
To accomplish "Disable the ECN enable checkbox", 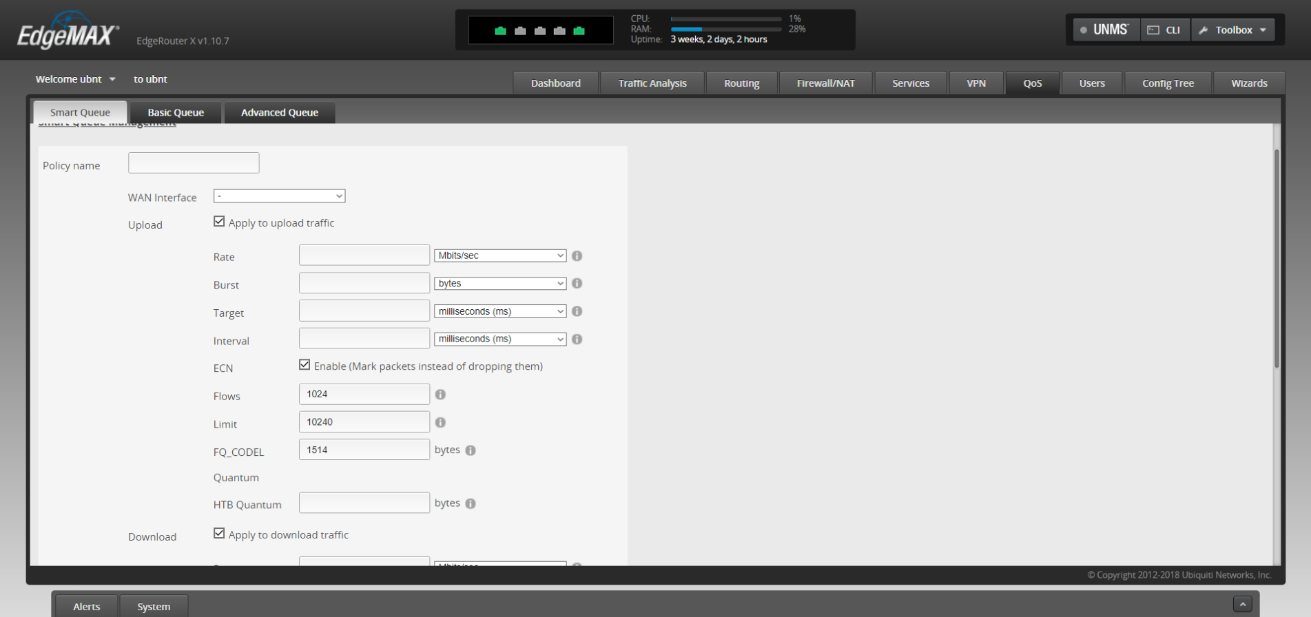I will coord(304,365).
